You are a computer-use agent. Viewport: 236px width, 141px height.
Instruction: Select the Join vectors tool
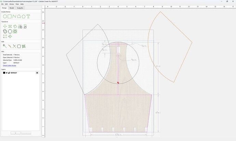(x=10, y=46)
